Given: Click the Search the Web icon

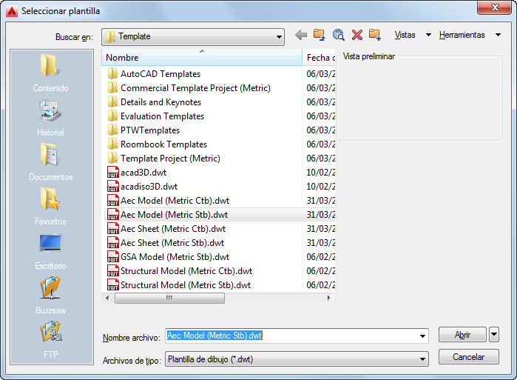Looking at the screenshot, I should (338, 35).
